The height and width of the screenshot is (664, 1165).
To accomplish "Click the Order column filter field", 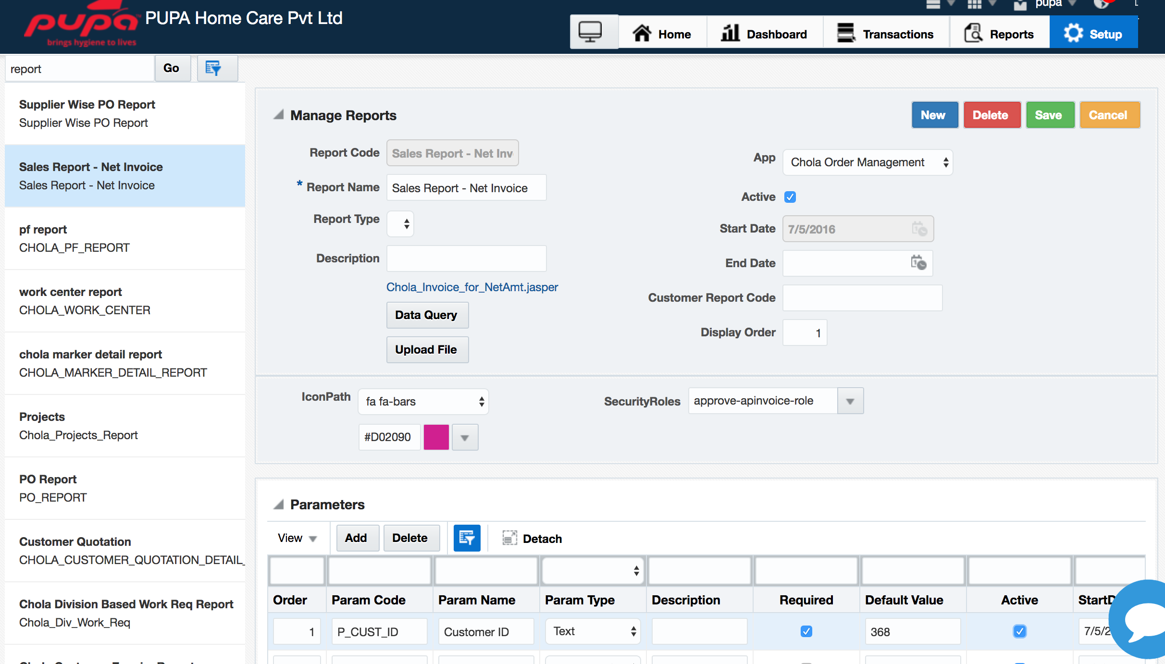I will (x=297, y=571).
